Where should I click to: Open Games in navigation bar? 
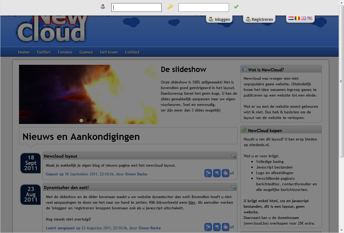point(86,52)
